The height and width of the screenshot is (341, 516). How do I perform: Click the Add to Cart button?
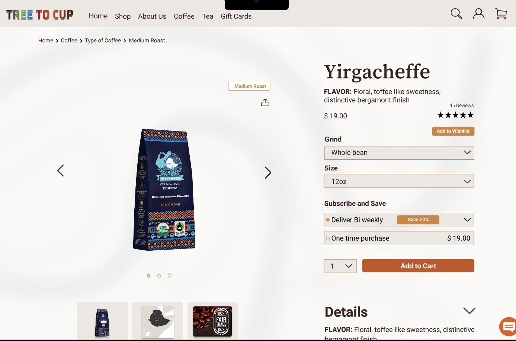418,266
